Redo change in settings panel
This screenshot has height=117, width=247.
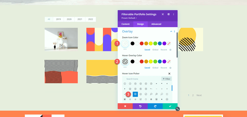point(155,106)
